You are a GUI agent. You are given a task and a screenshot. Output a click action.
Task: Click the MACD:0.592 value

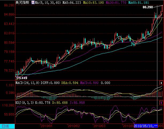click(89, 83)
